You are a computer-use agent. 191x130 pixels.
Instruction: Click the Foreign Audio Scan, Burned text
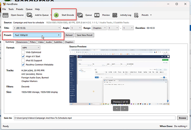[x=35, y=78]
